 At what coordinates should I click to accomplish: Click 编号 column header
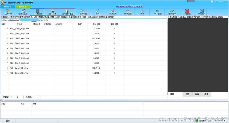pyautogui.click(x=4, y=24)
